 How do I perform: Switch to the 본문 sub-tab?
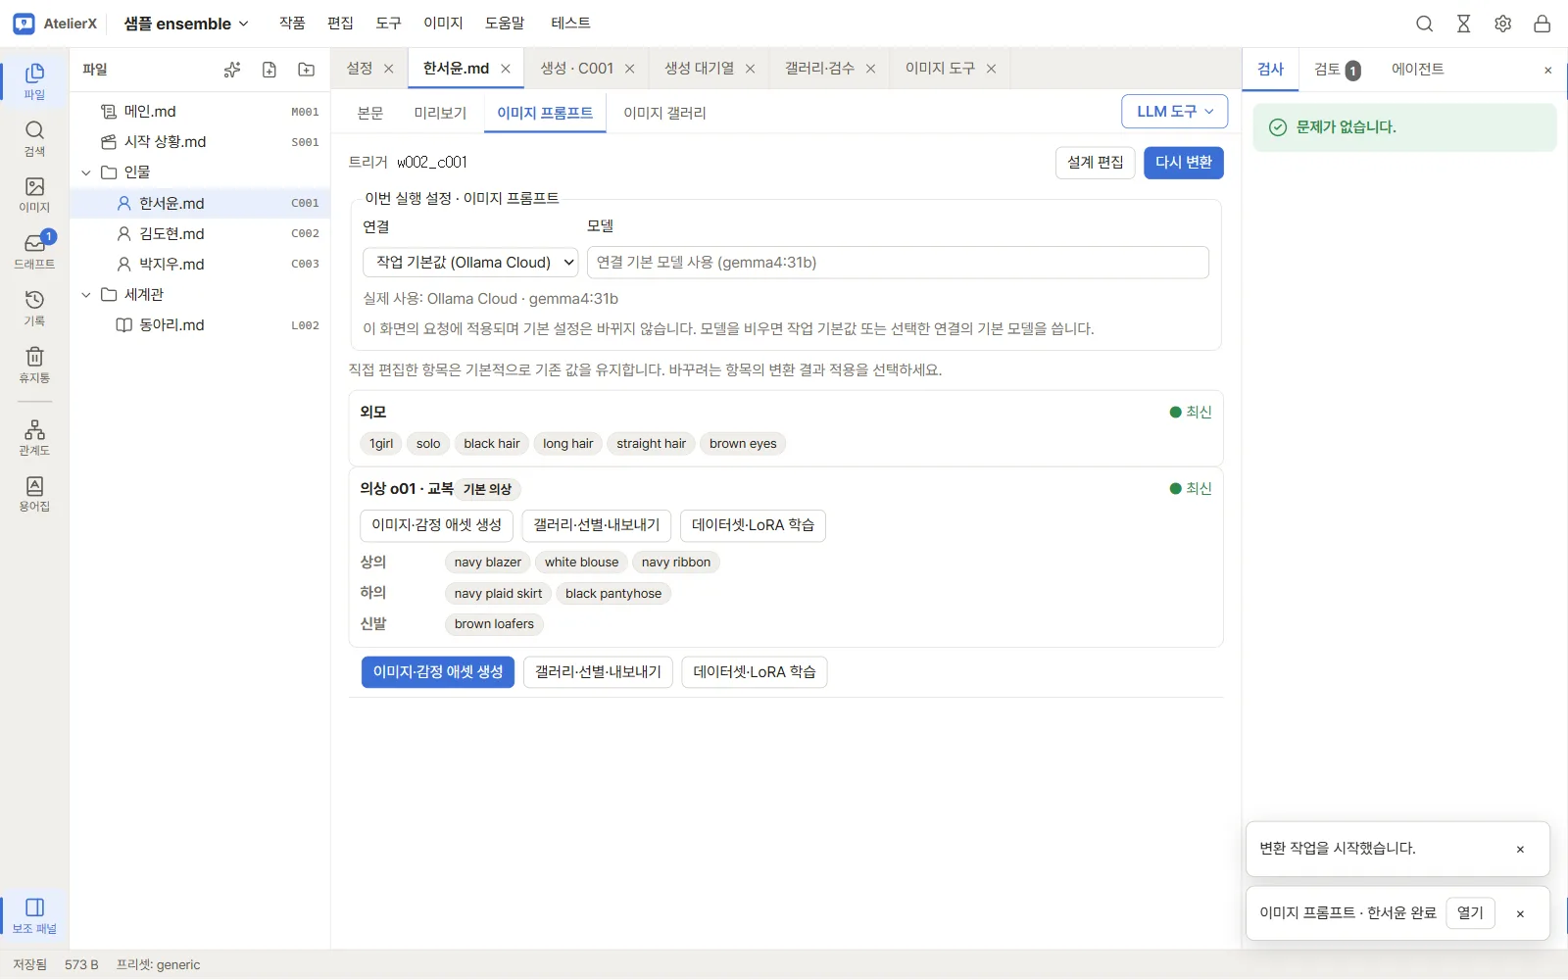pyautogui.click(x=370, y=113)
